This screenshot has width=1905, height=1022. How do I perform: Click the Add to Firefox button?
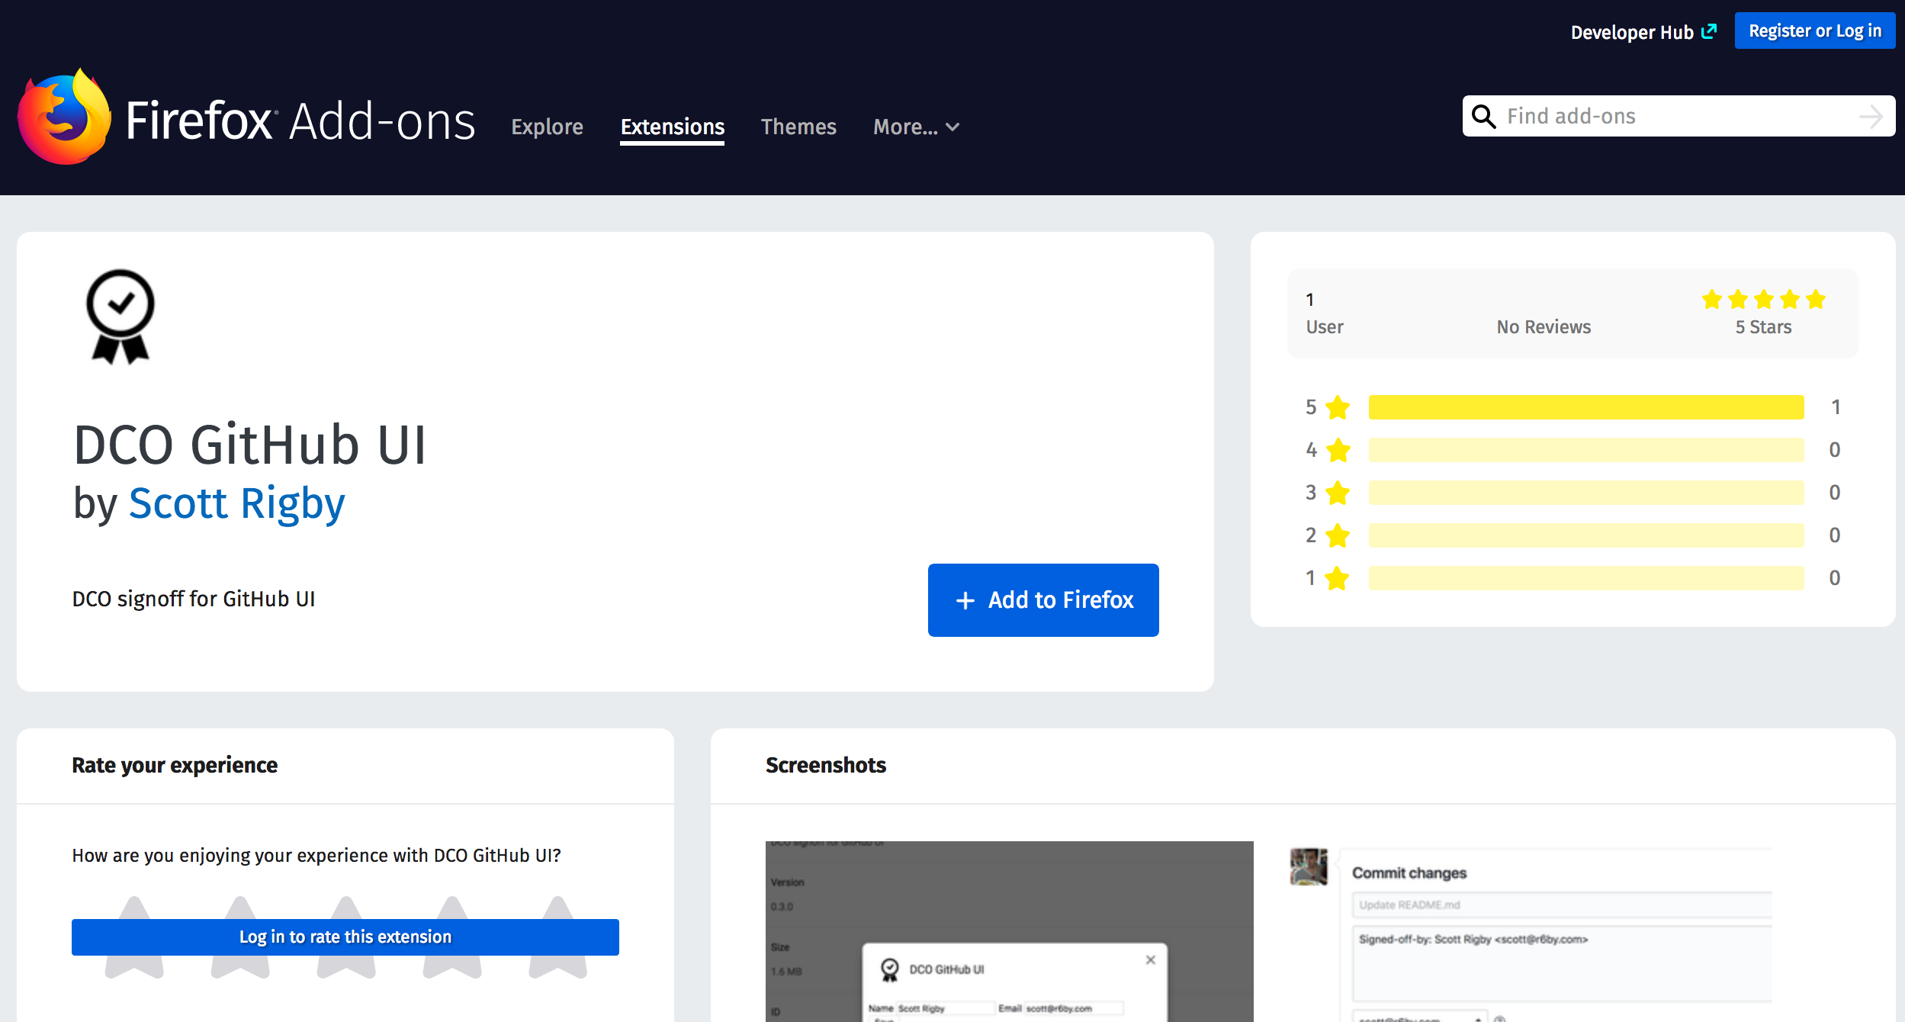point(1043,599)
